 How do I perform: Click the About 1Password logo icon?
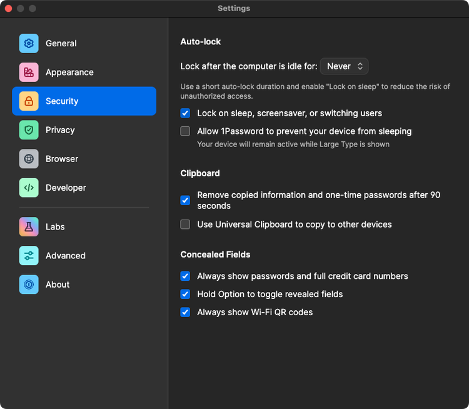coord(29,285)
